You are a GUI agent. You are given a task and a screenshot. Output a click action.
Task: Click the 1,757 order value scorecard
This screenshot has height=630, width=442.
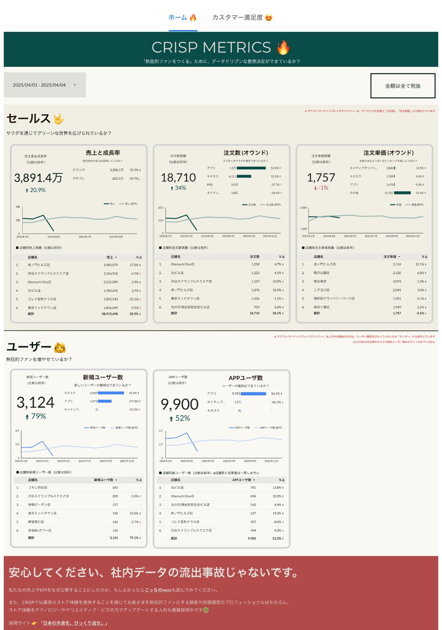321,178
